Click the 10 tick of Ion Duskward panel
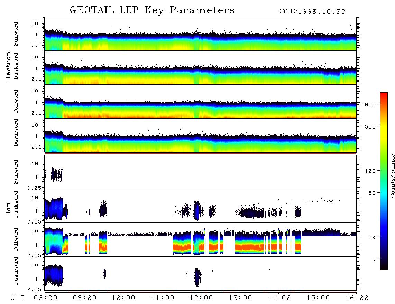The width and height of the screenshot is (395, 304). pos(35,198)
